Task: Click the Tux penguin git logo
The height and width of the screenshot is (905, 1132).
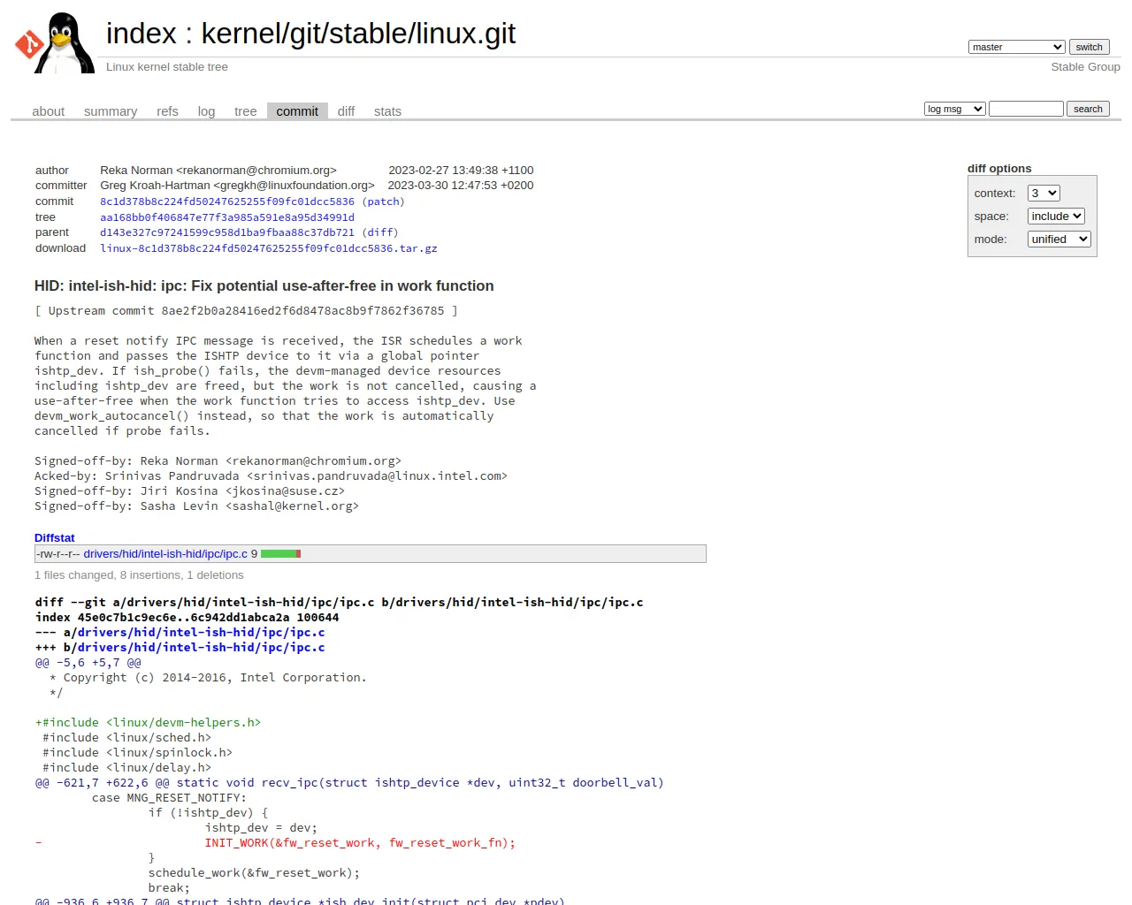Action: click(x=55, y=42)
